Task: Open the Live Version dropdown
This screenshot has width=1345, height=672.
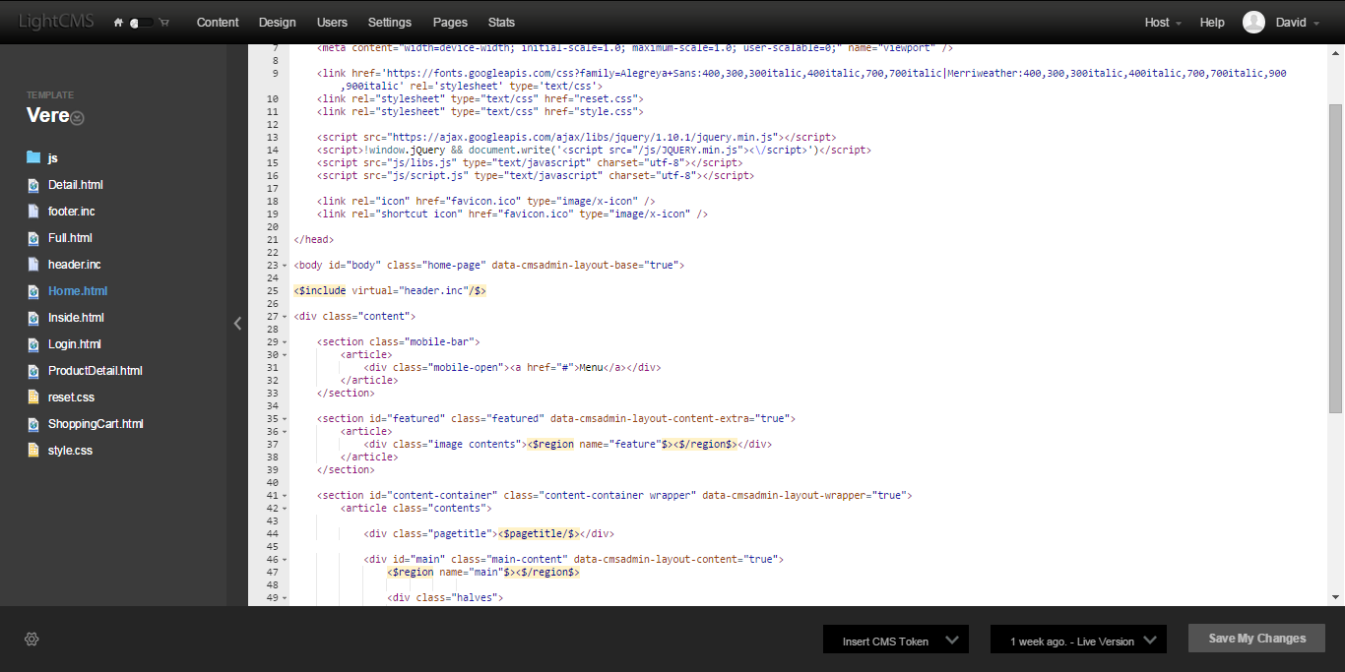Action: (1078, 639)
